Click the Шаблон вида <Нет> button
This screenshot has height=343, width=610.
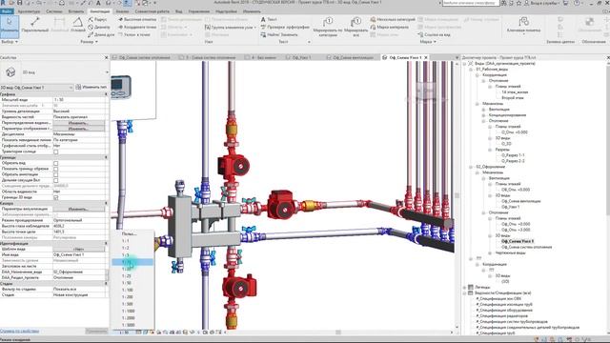coord(78,250)
